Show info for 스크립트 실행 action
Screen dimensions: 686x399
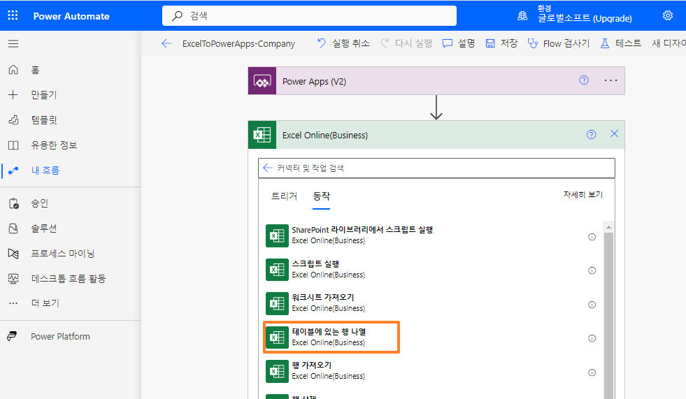tap(592, 270)
